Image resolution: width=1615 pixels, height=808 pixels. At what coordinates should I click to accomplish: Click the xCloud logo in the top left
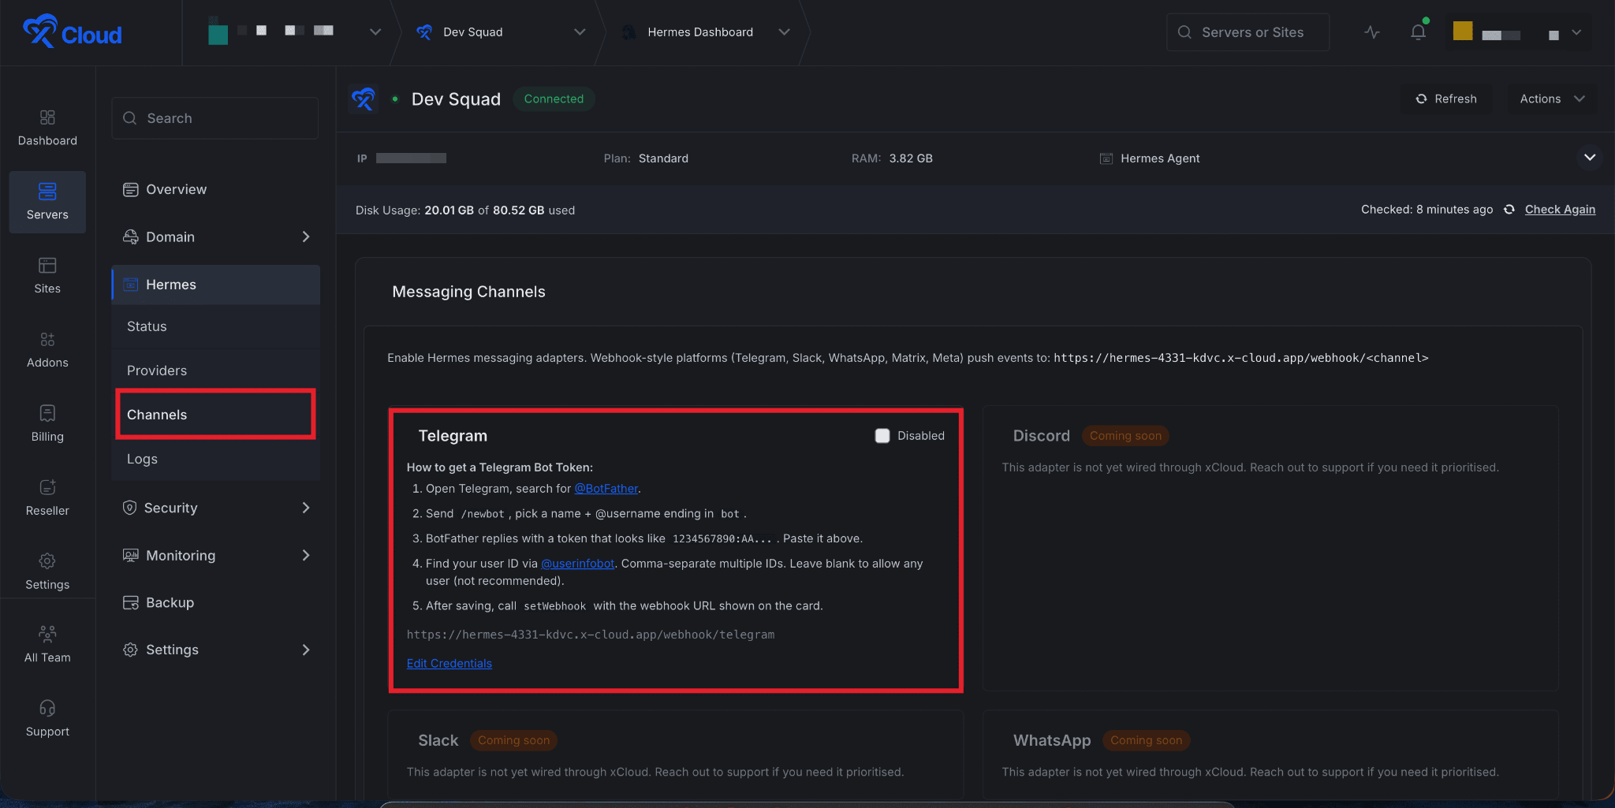[x=72, y=32]
